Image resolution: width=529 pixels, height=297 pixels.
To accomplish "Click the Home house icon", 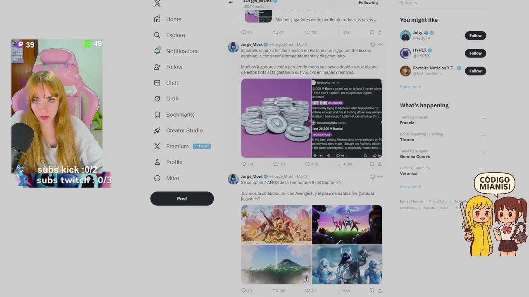I will coord(157,19).
